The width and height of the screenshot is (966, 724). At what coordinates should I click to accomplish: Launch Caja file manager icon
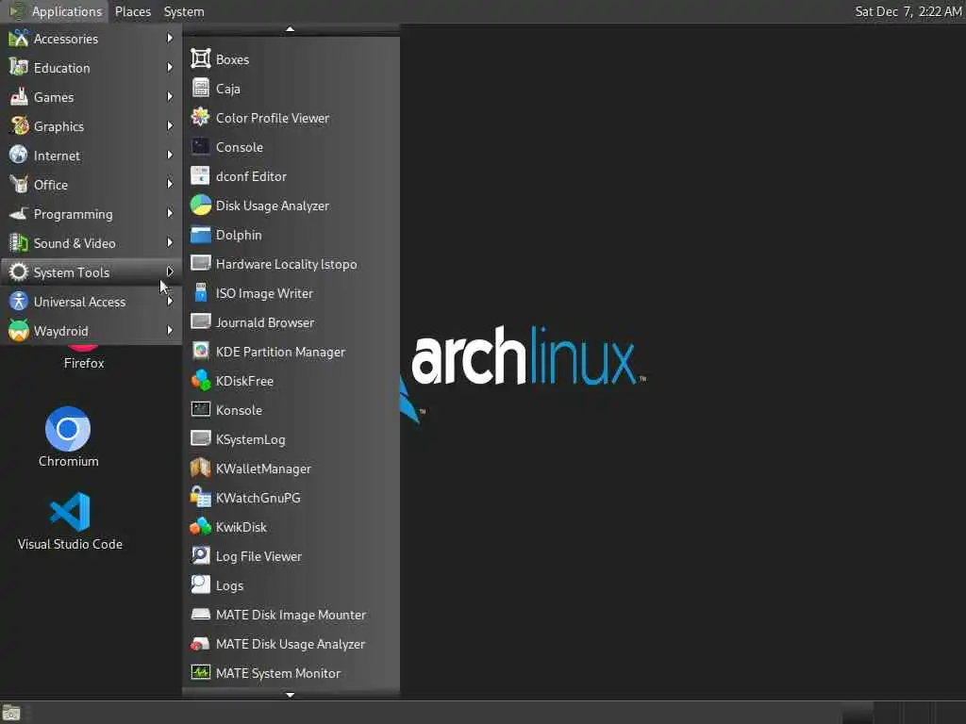pos(201,88)
